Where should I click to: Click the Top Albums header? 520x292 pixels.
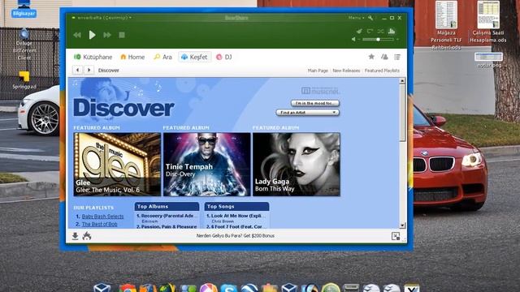(x=167, y=207)
